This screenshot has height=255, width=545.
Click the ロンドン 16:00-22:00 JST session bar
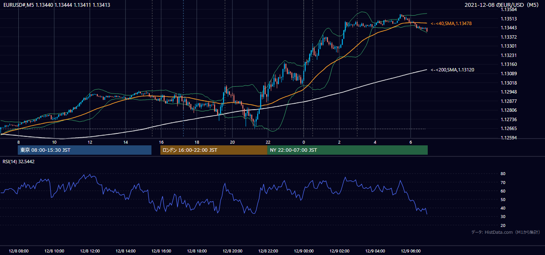214,150
